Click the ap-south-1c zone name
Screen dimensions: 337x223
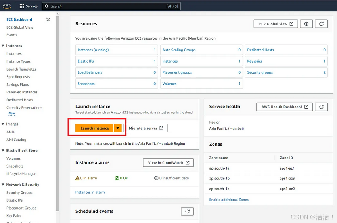pos(219,189)
